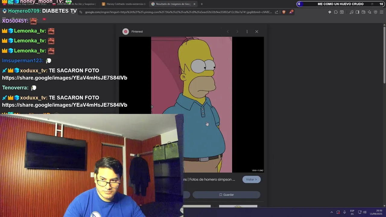Image resolution: width=386 pixels, height=217 pixels.
Task: Open Fotos de homero simpson title link
Action: (209, 179)
